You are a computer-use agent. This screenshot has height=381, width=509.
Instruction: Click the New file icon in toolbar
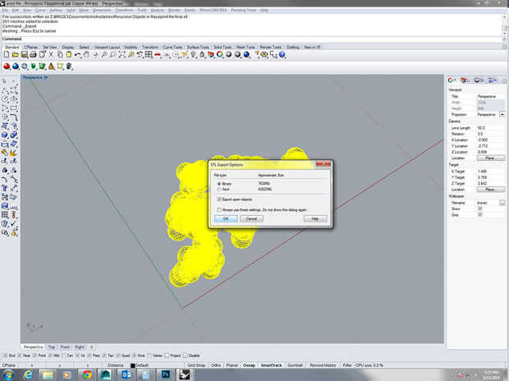coord(7,54)
